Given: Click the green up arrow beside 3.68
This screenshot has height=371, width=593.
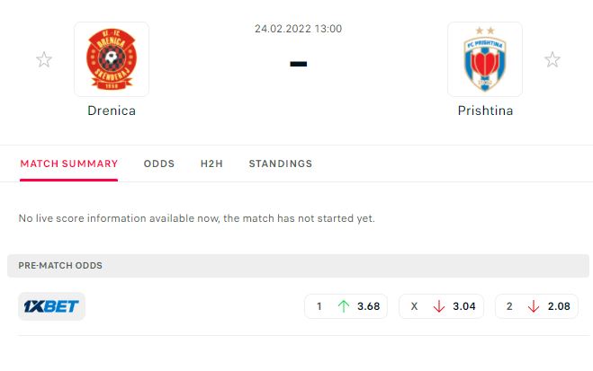Looking at the screenshot, I should 344,306.
